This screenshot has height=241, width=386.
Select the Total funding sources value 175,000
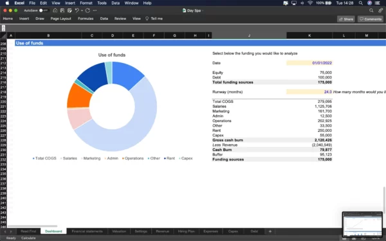325,82
